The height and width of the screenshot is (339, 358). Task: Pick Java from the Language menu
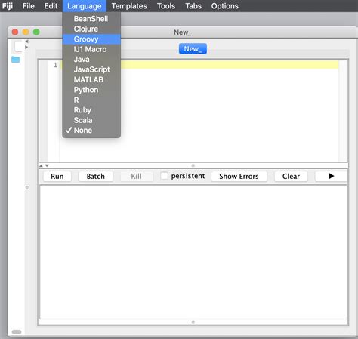point(91,60)
